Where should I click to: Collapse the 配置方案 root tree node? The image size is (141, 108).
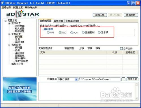[5, 21]
